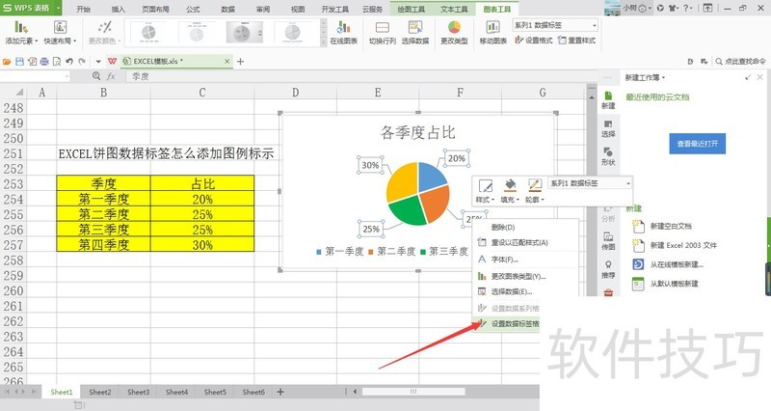Click the 新建 Excel 2003 文件 link

(683, 245)
